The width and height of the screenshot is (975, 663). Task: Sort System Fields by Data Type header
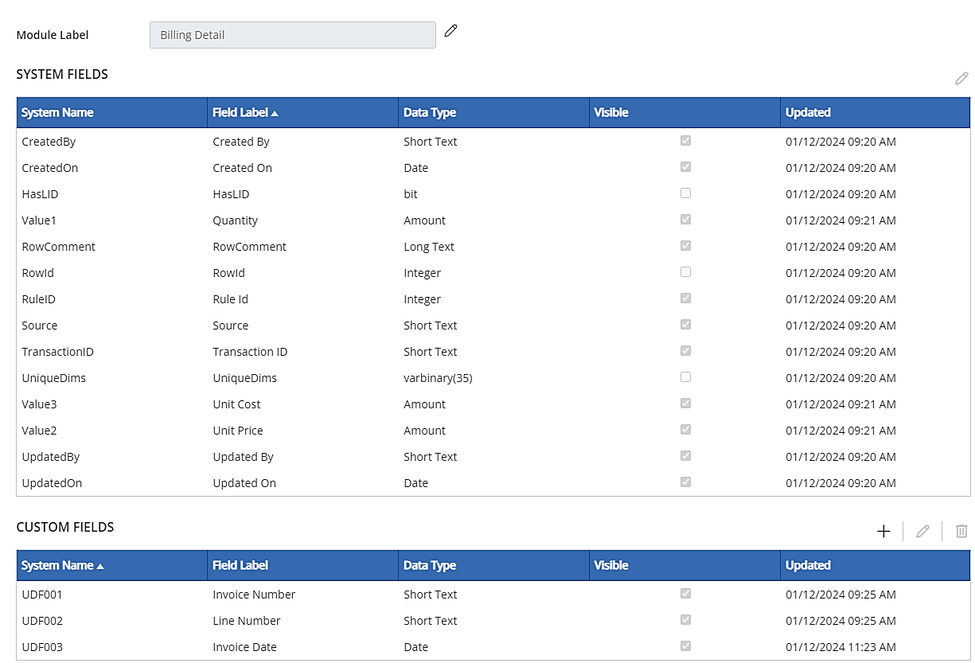(x=430, y=113)
